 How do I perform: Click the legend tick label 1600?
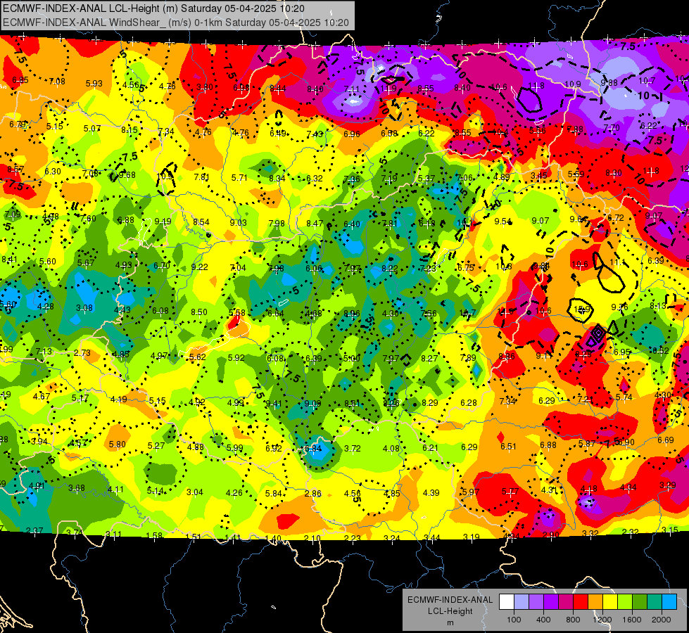pos(632,620)
